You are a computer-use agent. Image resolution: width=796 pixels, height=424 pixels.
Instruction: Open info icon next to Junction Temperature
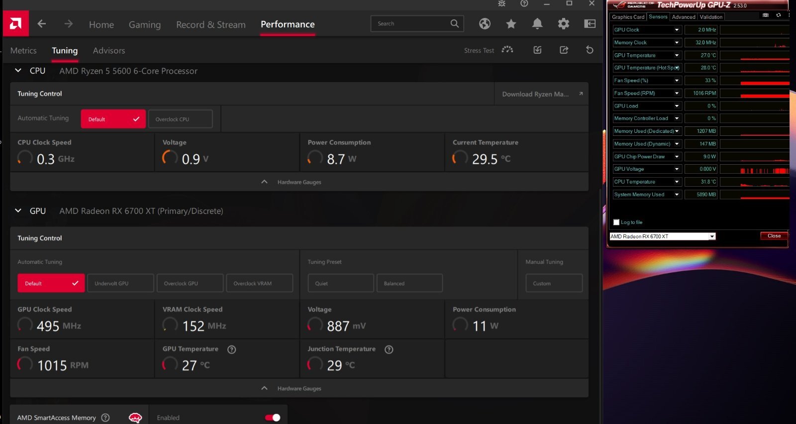[389, 349]
